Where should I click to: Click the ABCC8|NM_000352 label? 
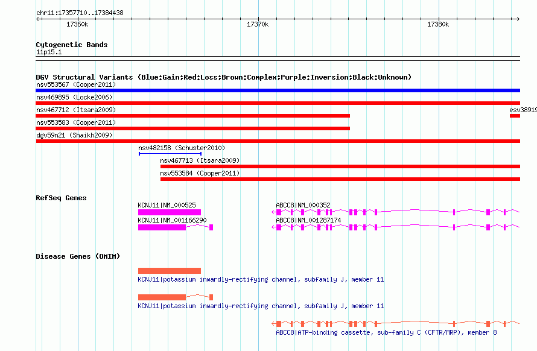tap(303, 205)
